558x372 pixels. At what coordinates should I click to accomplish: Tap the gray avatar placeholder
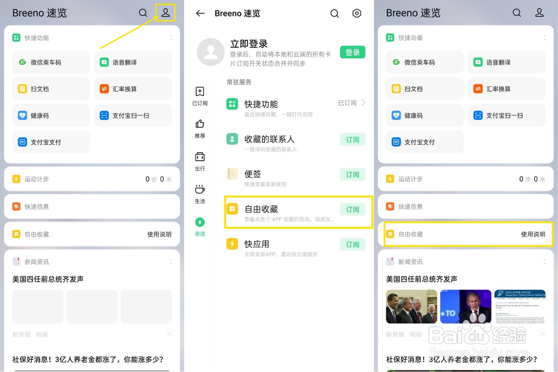tap(211, 52)
